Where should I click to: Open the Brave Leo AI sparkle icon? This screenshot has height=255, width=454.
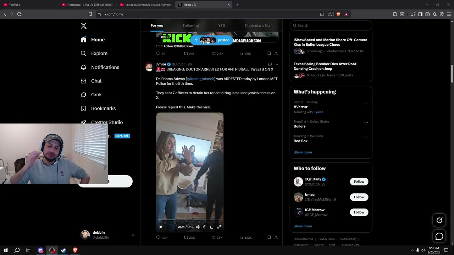(434, 14)
